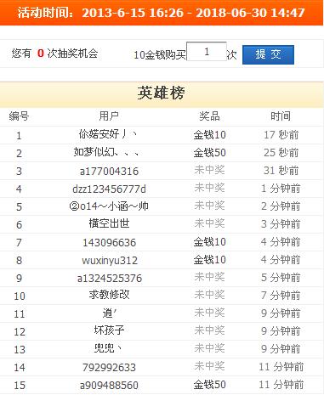Click row number 11 in the list
The width and height of the screenshot is (324, 395).
(x=20, y=314)
